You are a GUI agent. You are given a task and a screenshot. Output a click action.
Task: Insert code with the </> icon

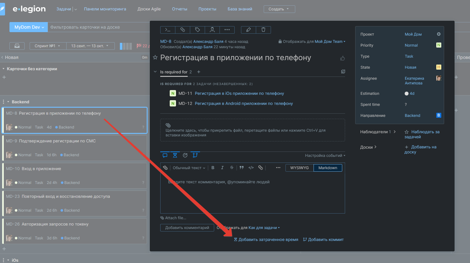click(251, 168)
